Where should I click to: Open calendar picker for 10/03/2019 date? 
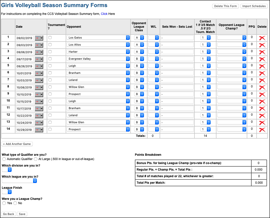click(39, 80)
